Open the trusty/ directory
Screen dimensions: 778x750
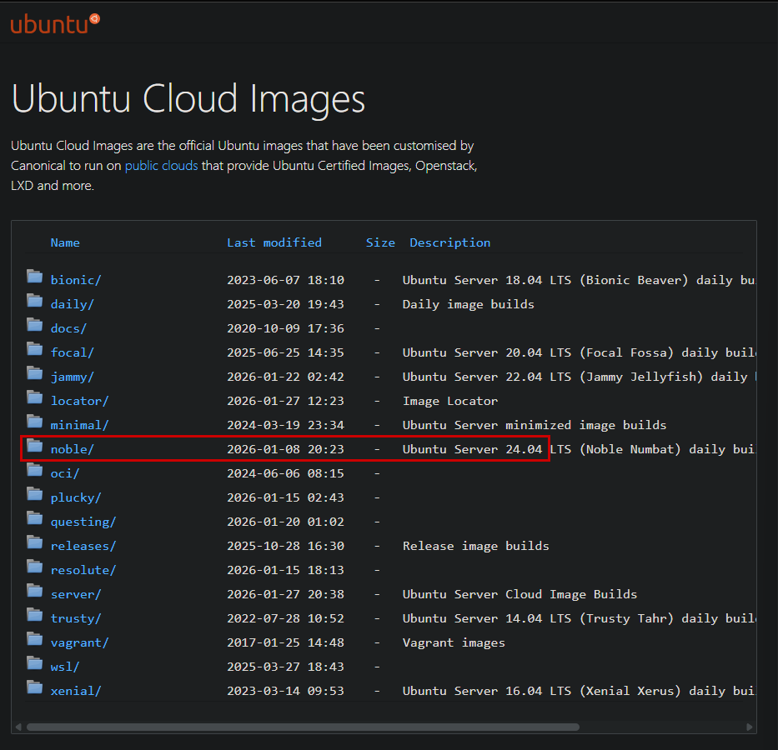coord(75,618)
